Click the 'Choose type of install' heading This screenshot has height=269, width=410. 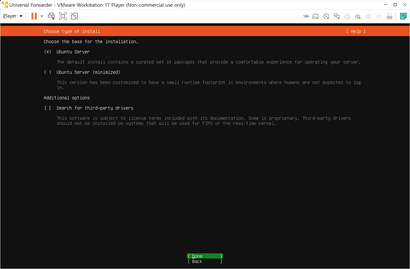click(72, 31)
